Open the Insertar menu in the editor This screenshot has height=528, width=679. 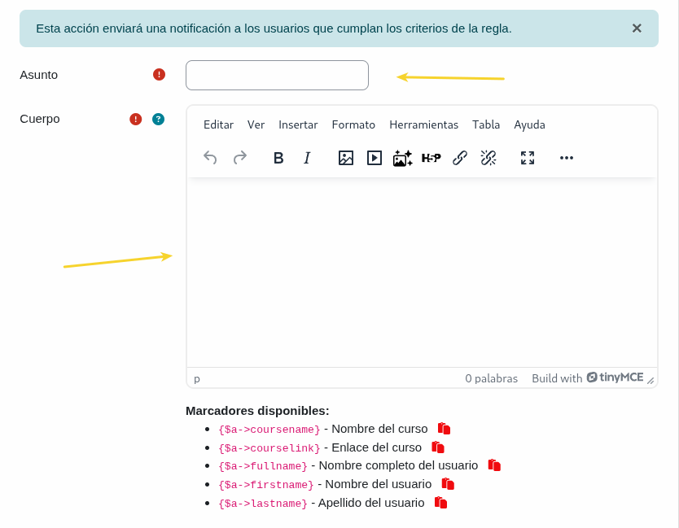click(298, 124)
